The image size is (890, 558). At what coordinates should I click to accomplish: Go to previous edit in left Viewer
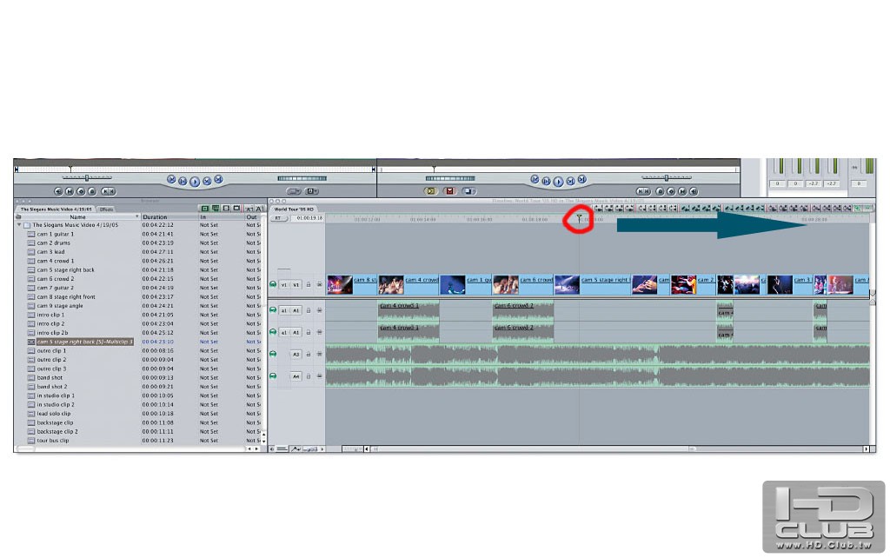(x=171, y=179)
